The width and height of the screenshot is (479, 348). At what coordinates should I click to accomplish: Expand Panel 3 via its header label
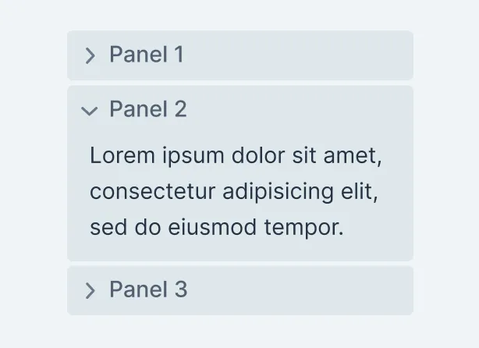point(148,290)
